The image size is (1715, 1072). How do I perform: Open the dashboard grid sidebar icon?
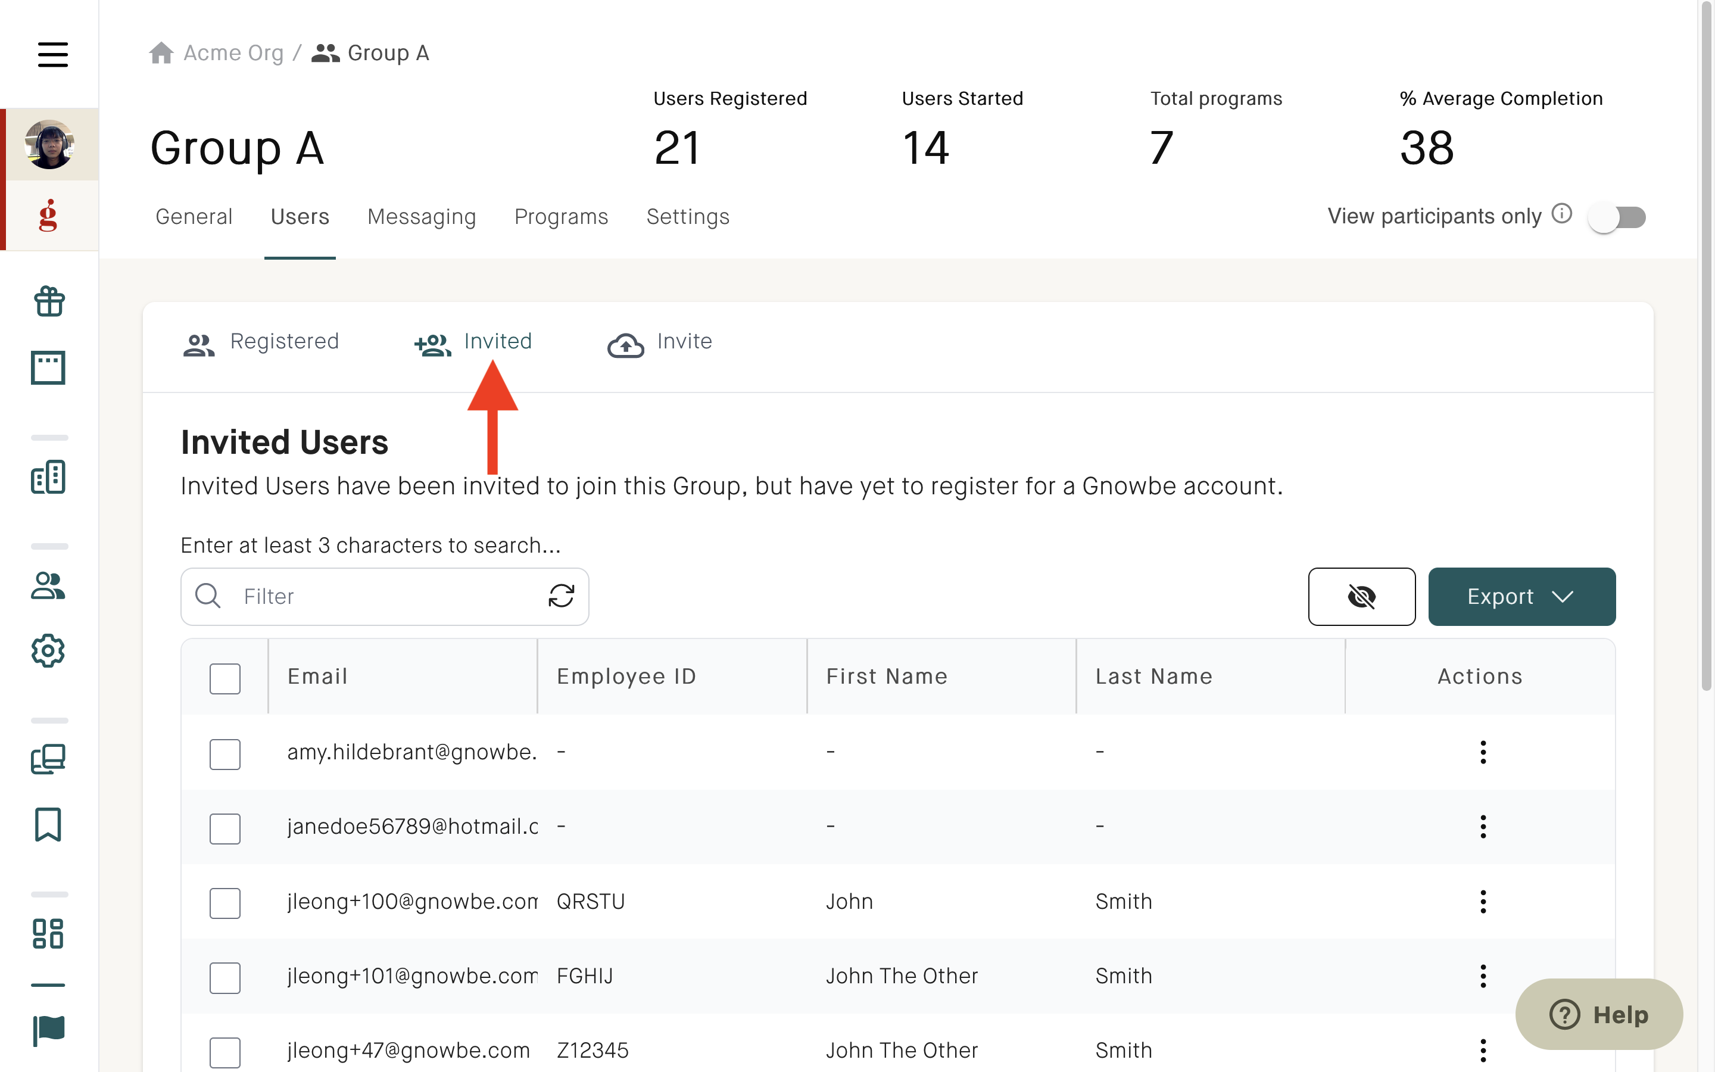click(48, 934)
